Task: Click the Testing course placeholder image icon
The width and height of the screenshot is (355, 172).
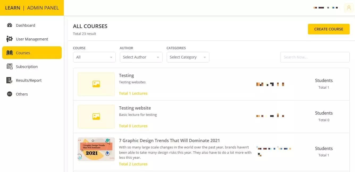Action: point(96,84)
